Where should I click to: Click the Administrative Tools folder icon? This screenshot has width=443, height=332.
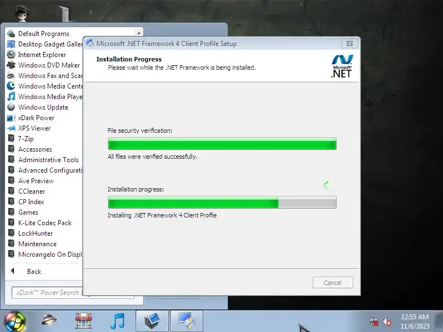tap(11, 160)
